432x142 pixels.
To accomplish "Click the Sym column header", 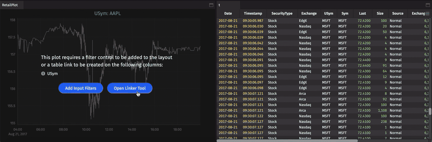I will [x=345, y=14].
